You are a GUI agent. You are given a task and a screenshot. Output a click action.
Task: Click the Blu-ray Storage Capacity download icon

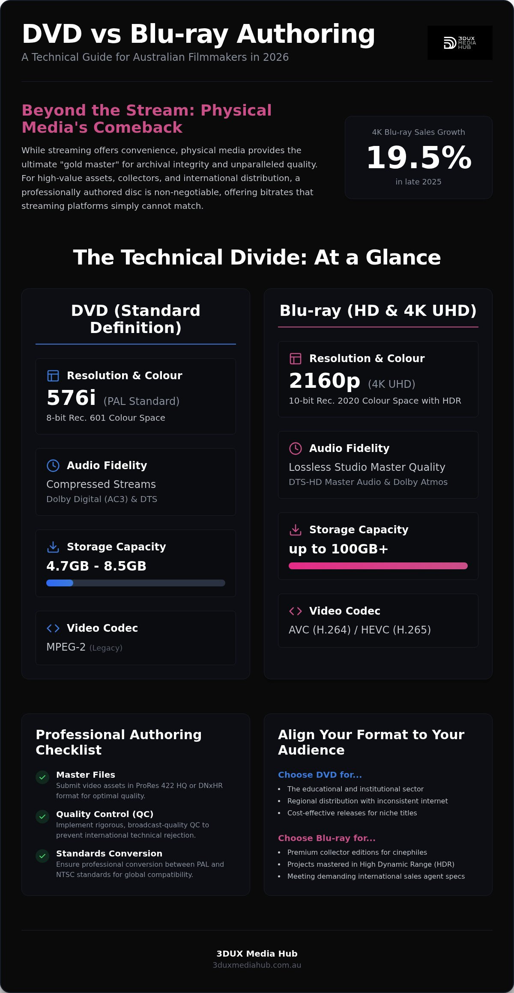tap(296, 530)
